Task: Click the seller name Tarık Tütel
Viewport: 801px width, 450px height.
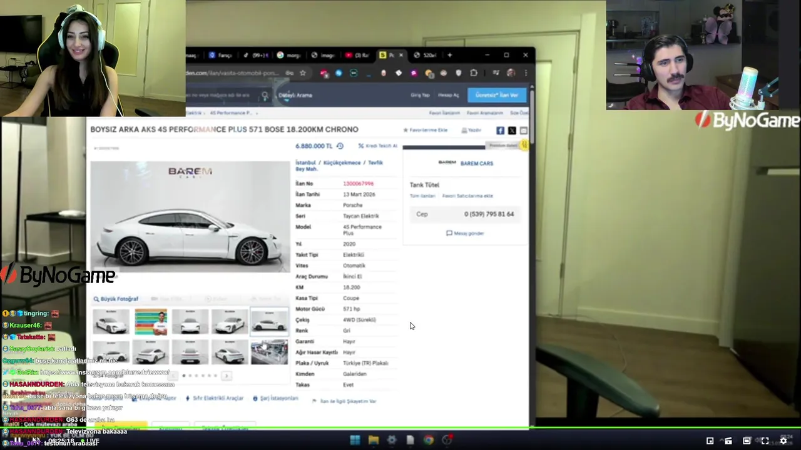Action: pyautogui.click(x=424, y=185)
